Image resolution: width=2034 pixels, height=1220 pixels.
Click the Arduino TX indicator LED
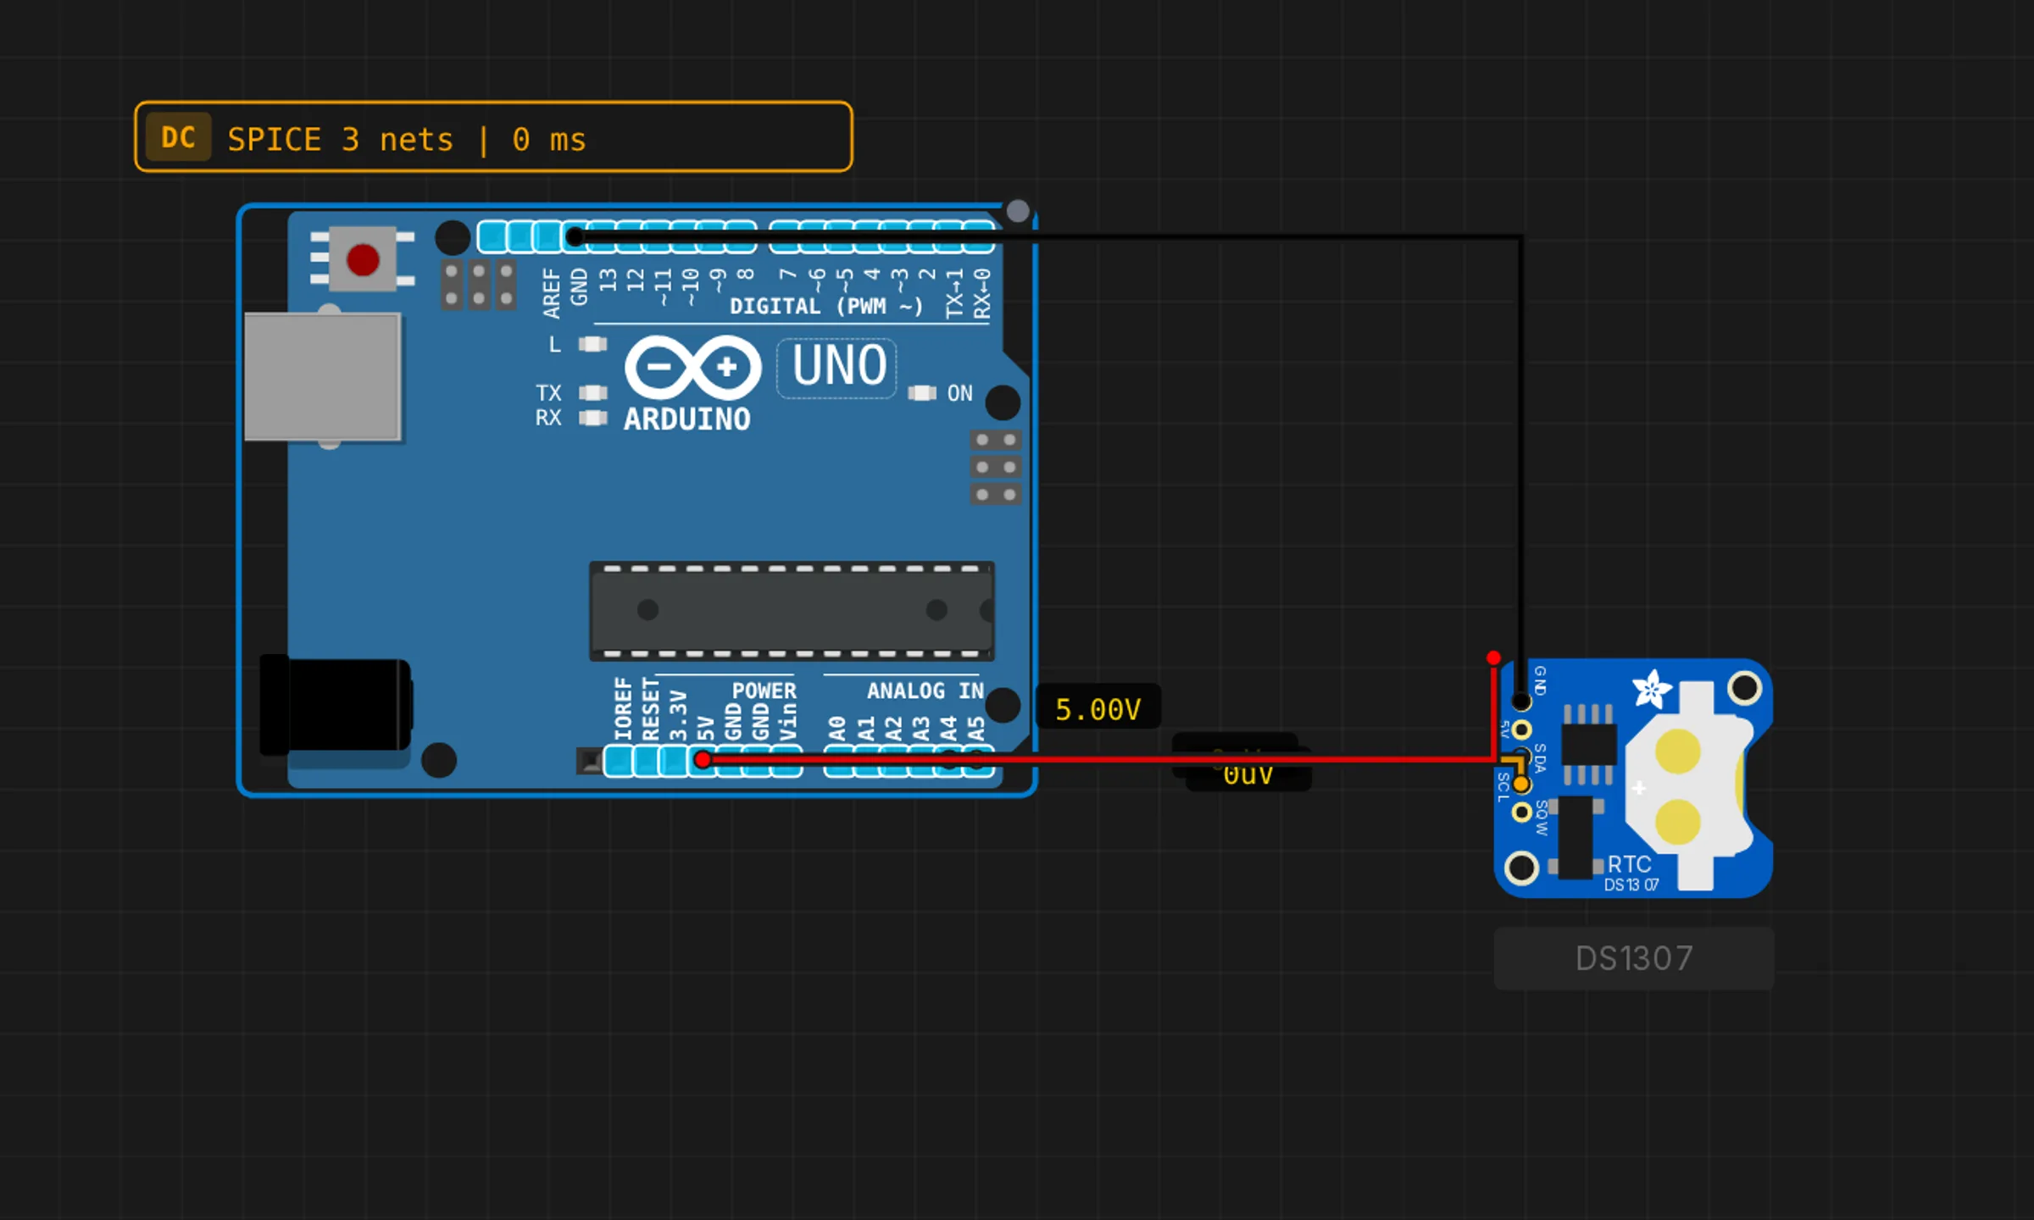pos(593,393)
